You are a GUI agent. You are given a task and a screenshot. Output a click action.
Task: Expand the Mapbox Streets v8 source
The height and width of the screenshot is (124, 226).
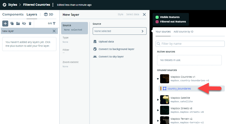(x=158, y=110)
